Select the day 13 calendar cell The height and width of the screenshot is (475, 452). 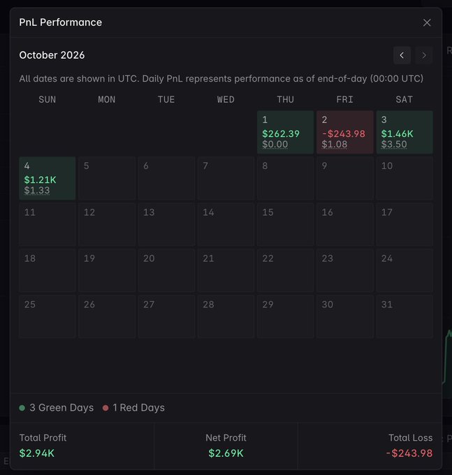tap(166, 224)
